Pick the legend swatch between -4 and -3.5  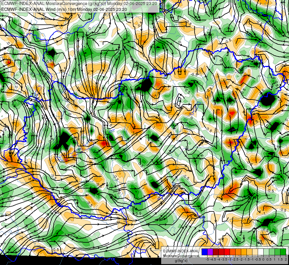coord(221,252)
